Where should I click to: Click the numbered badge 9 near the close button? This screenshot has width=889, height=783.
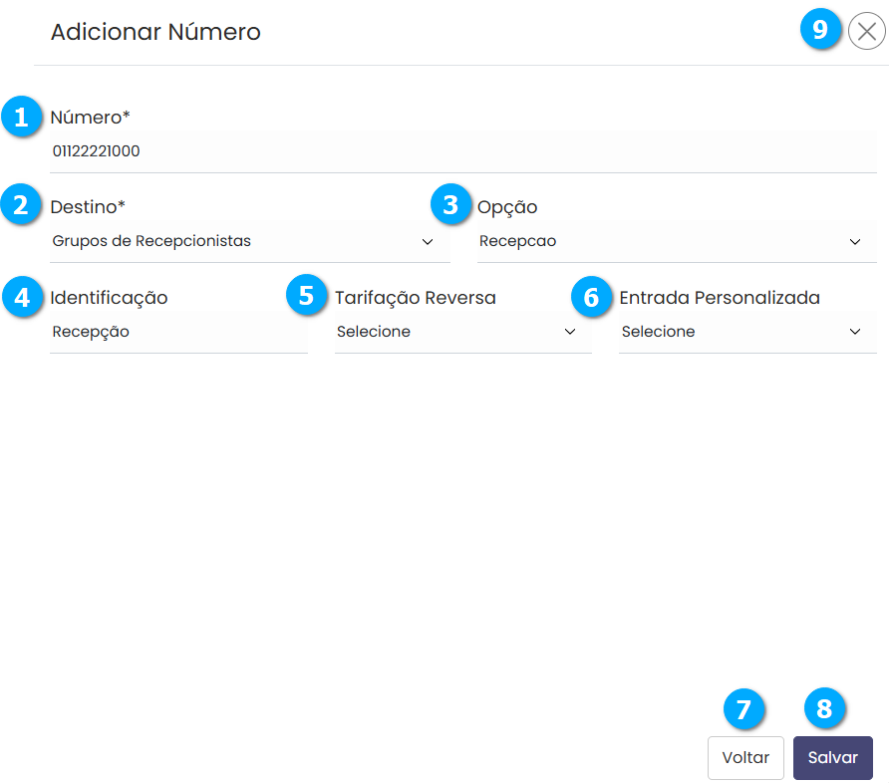819,30
